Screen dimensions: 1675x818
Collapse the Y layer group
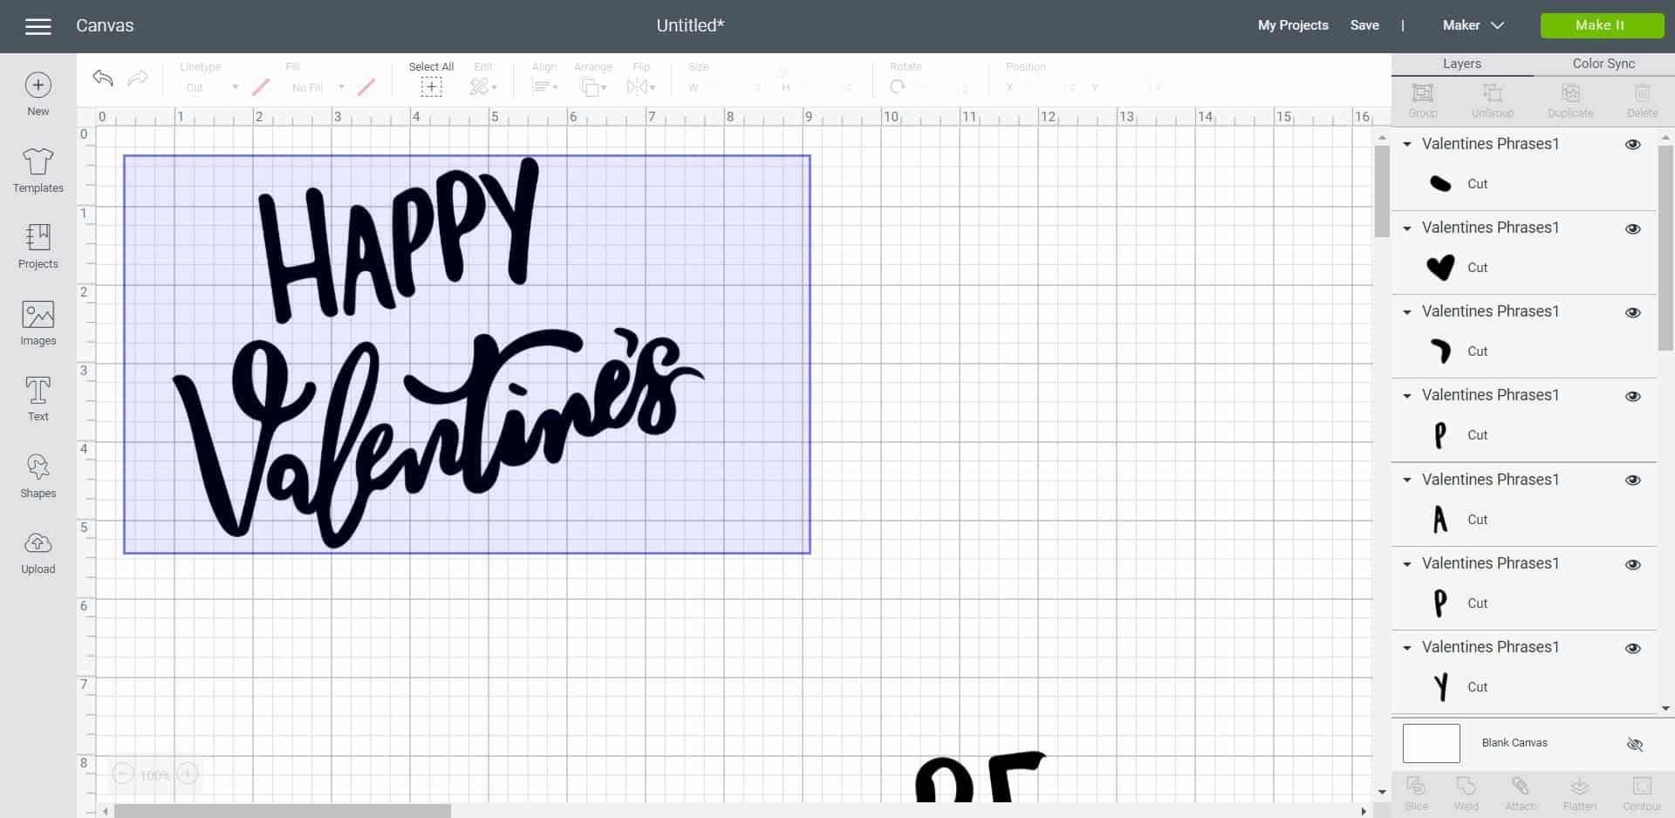[x=1406, y=647]
